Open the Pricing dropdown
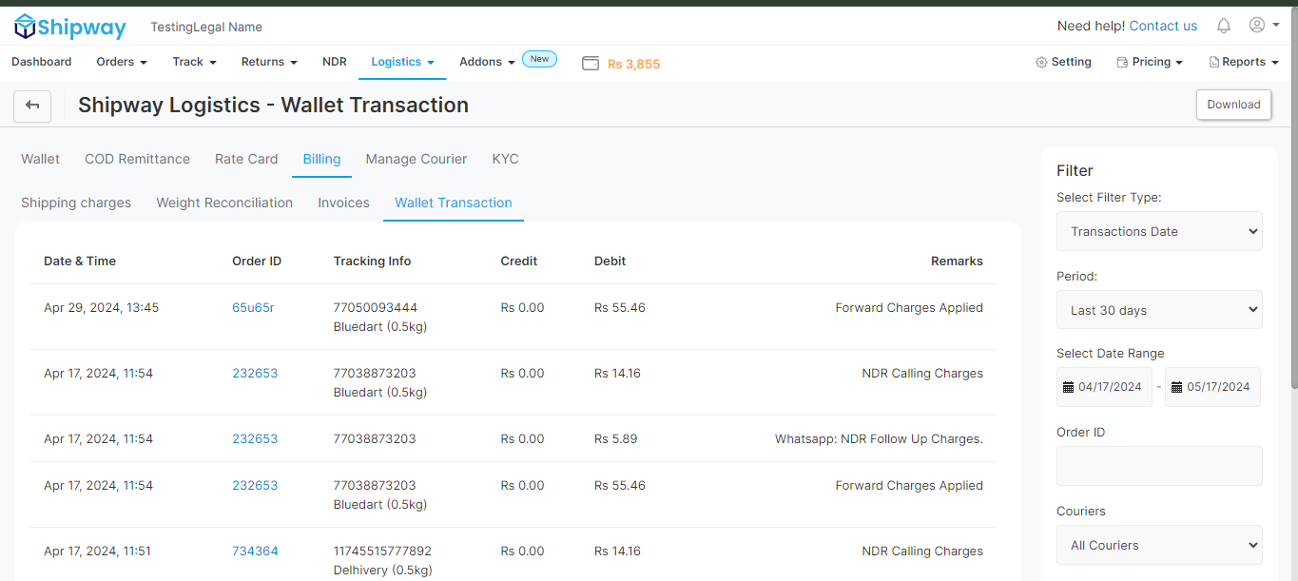 pyautogui.click(x=1150, y=62)
